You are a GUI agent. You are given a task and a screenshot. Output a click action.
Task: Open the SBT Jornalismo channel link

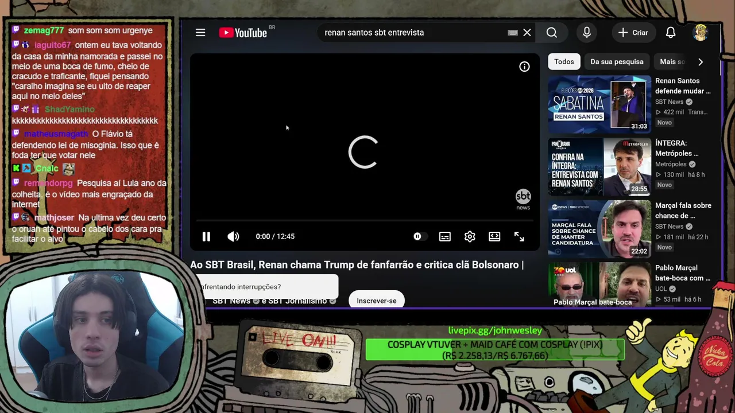click(x=297, y=301)
